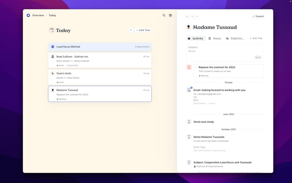Open the filter icon beside Add Task

point(131,30)
